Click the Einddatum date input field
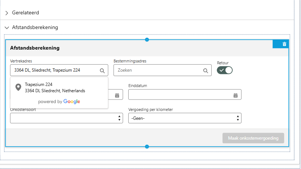The width and height of the screenshot is (301, 169). pos(180,95)
